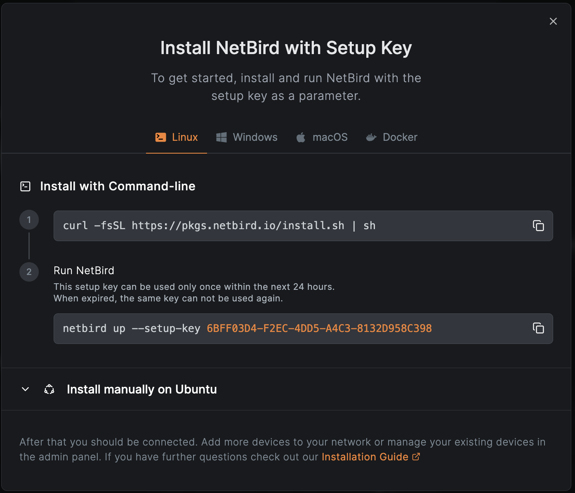The image size is (575, 493).
Task: Click the external link icon after Installation Guide
Action: coord(416,457)
